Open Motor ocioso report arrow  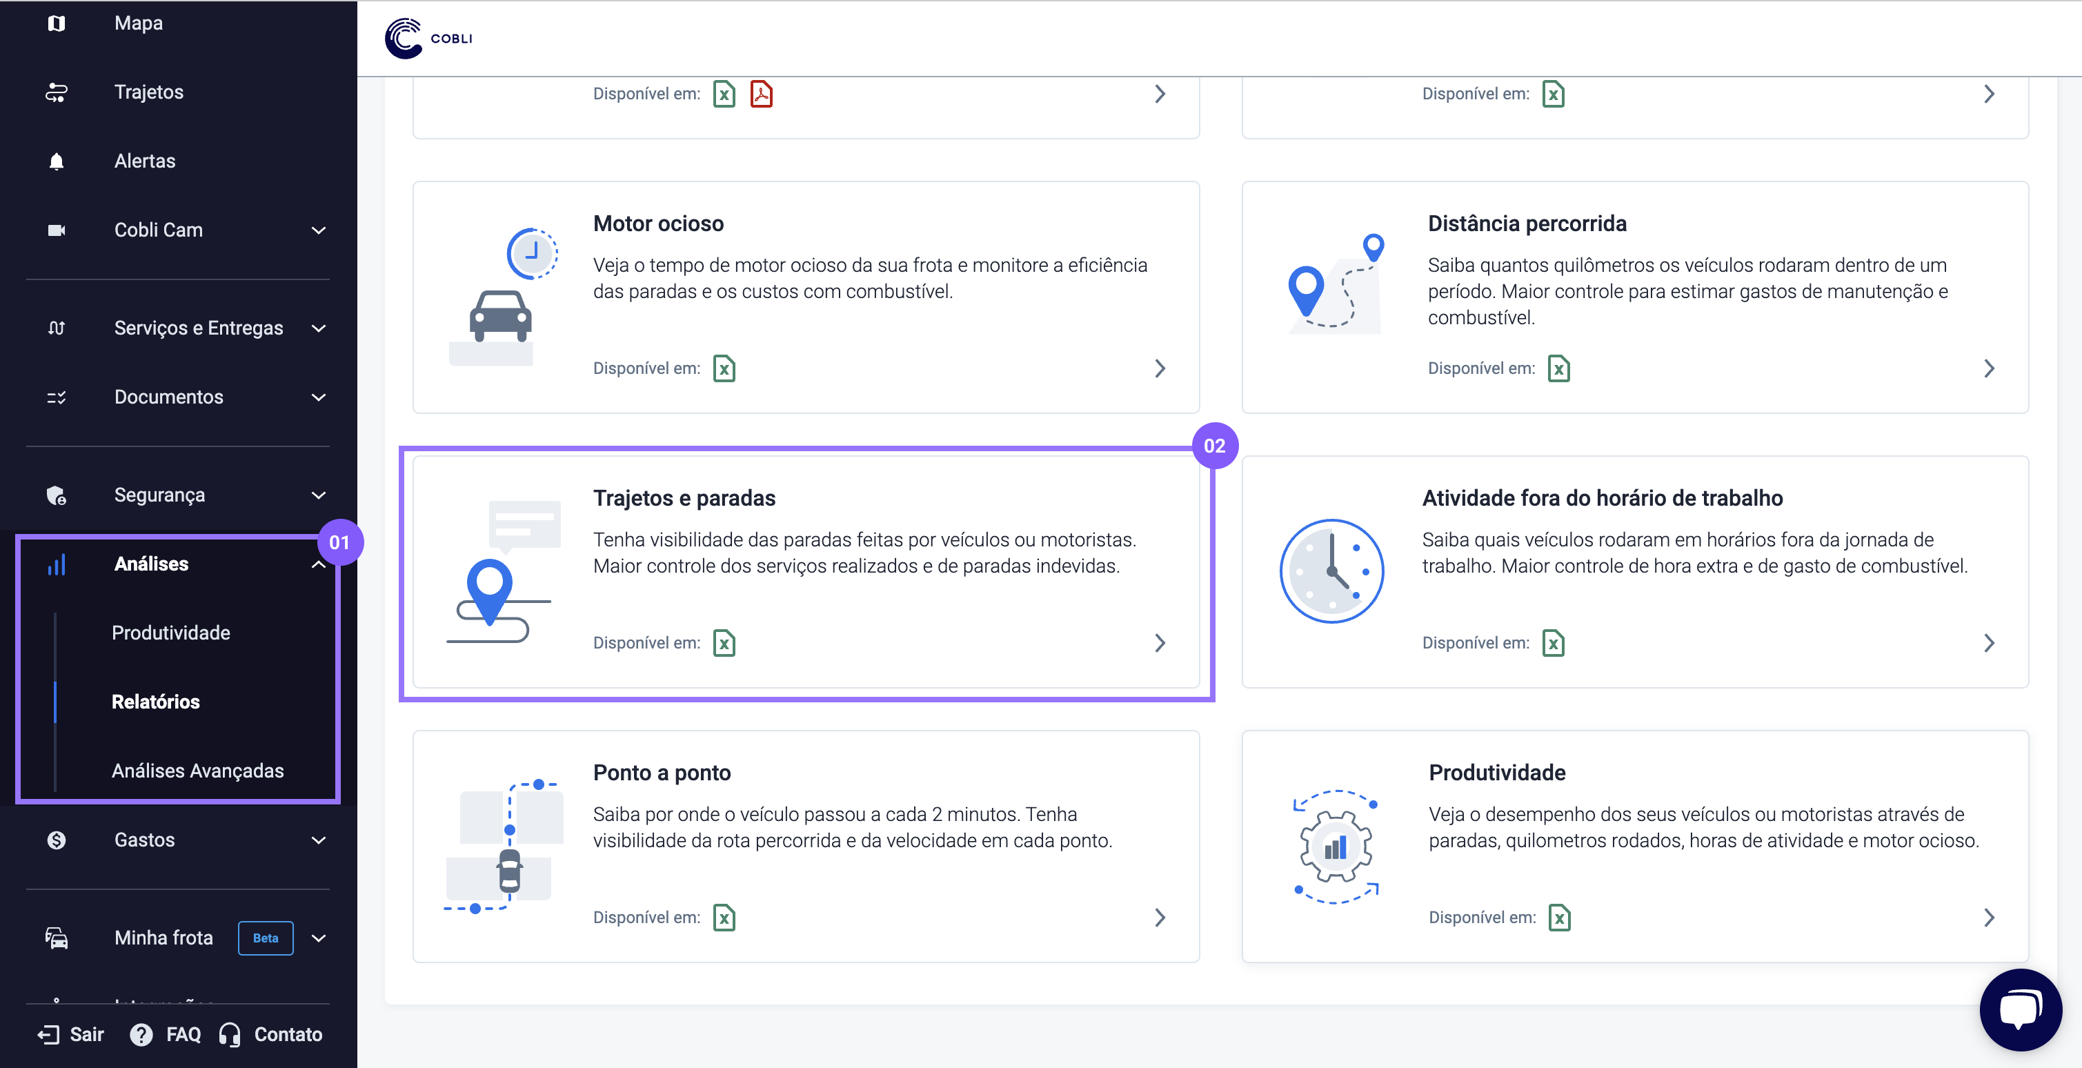(x=1160, y=368)
